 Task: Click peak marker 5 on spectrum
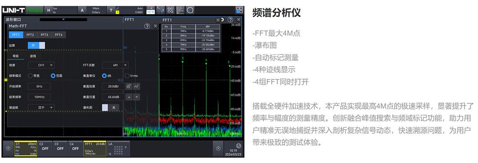[x=229, y=63]
